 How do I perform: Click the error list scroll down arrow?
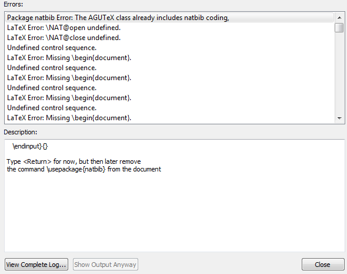(x=339, y=118)
